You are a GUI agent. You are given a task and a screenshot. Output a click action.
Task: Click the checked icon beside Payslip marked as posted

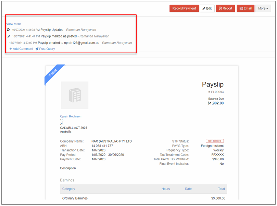(x=8, y=36)
